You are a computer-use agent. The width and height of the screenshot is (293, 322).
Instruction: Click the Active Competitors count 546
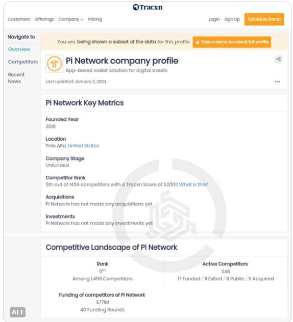tap(226, 271)
